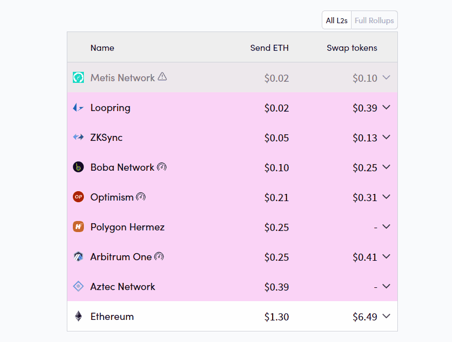Screen dimensions: 452x342
Task: Expand the Metis Network row chevron
Action: point(386,77)
